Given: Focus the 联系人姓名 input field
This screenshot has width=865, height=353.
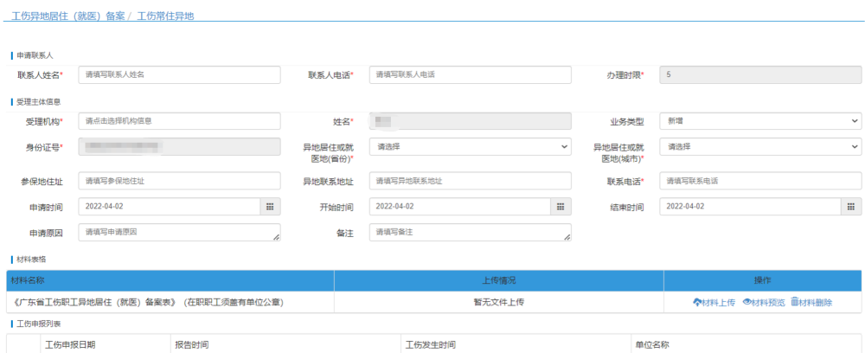Looking at the screenshot, I should [180, 75].
